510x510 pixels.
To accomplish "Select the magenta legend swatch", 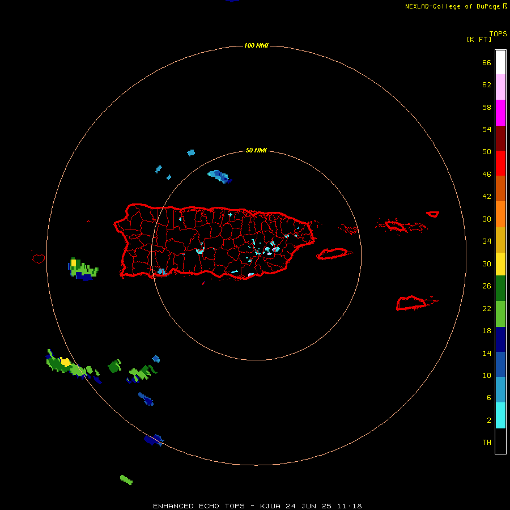I will 500,113.
